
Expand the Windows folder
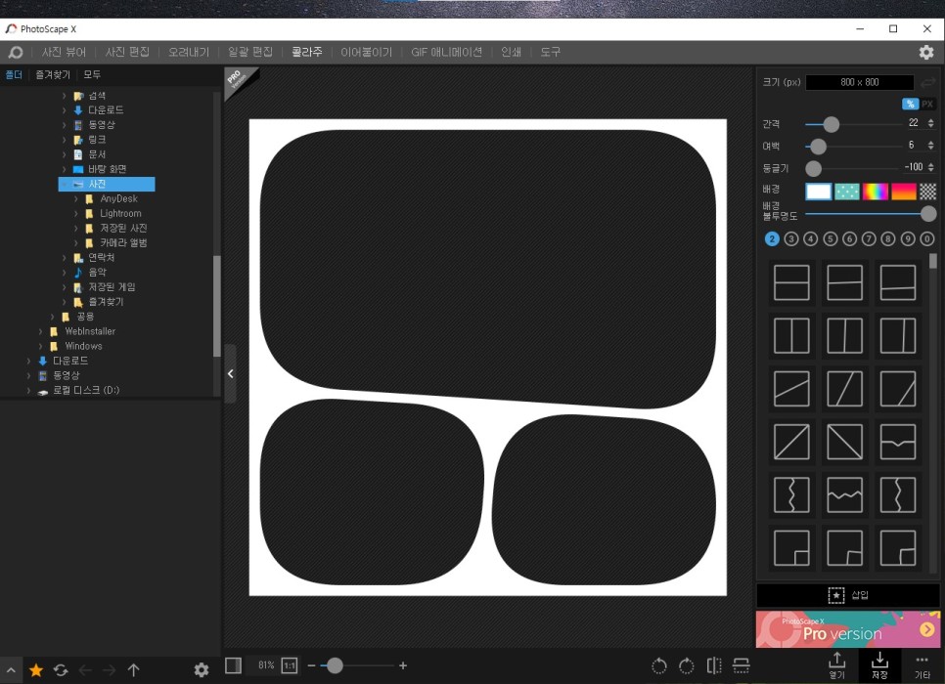(40, 346)
